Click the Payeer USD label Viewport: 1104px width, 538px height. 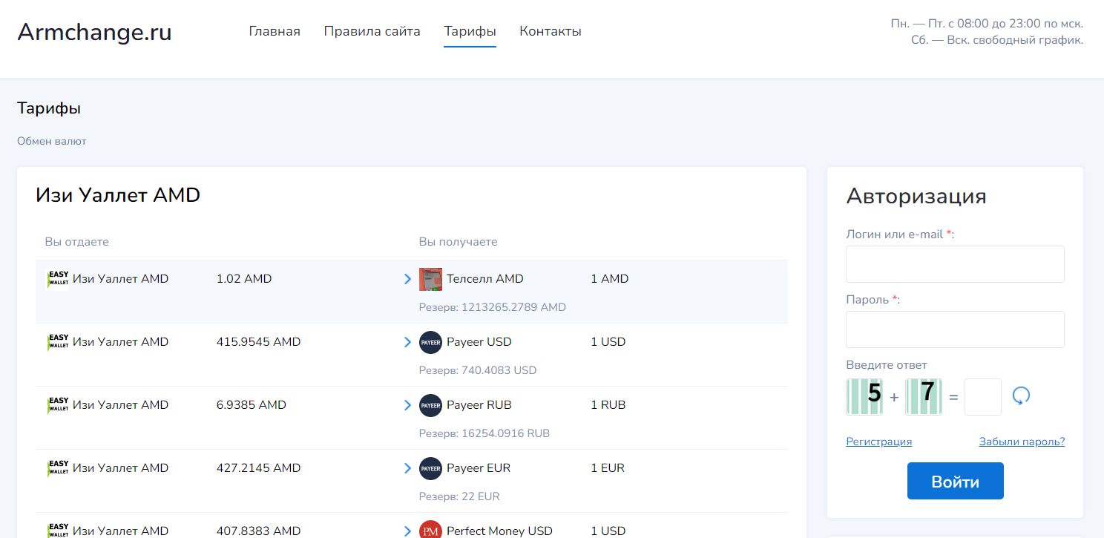tap(479, 342)
